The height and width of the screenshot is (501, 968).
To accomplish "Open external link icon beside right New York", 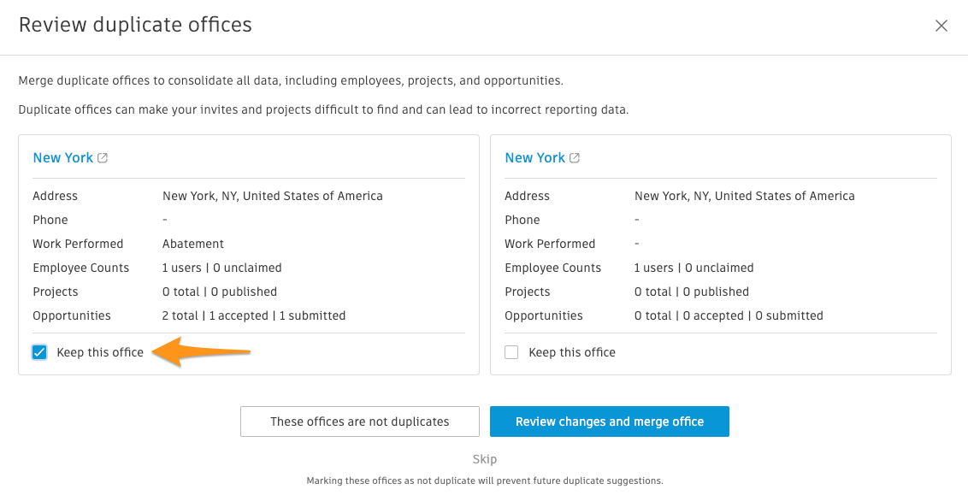I will point(575,158).
